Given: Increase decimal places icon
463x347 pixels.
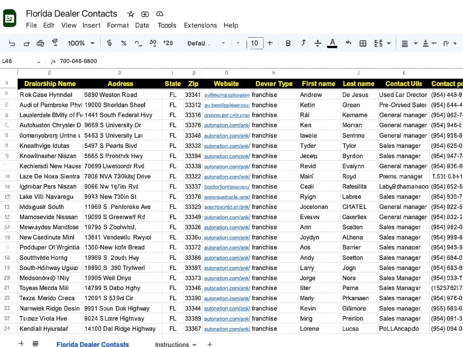Looking at the screenshot, I should click(153, 43).
